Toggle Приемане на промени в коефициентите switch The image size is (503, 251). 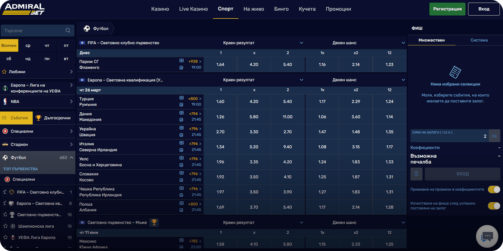point(494,190)
